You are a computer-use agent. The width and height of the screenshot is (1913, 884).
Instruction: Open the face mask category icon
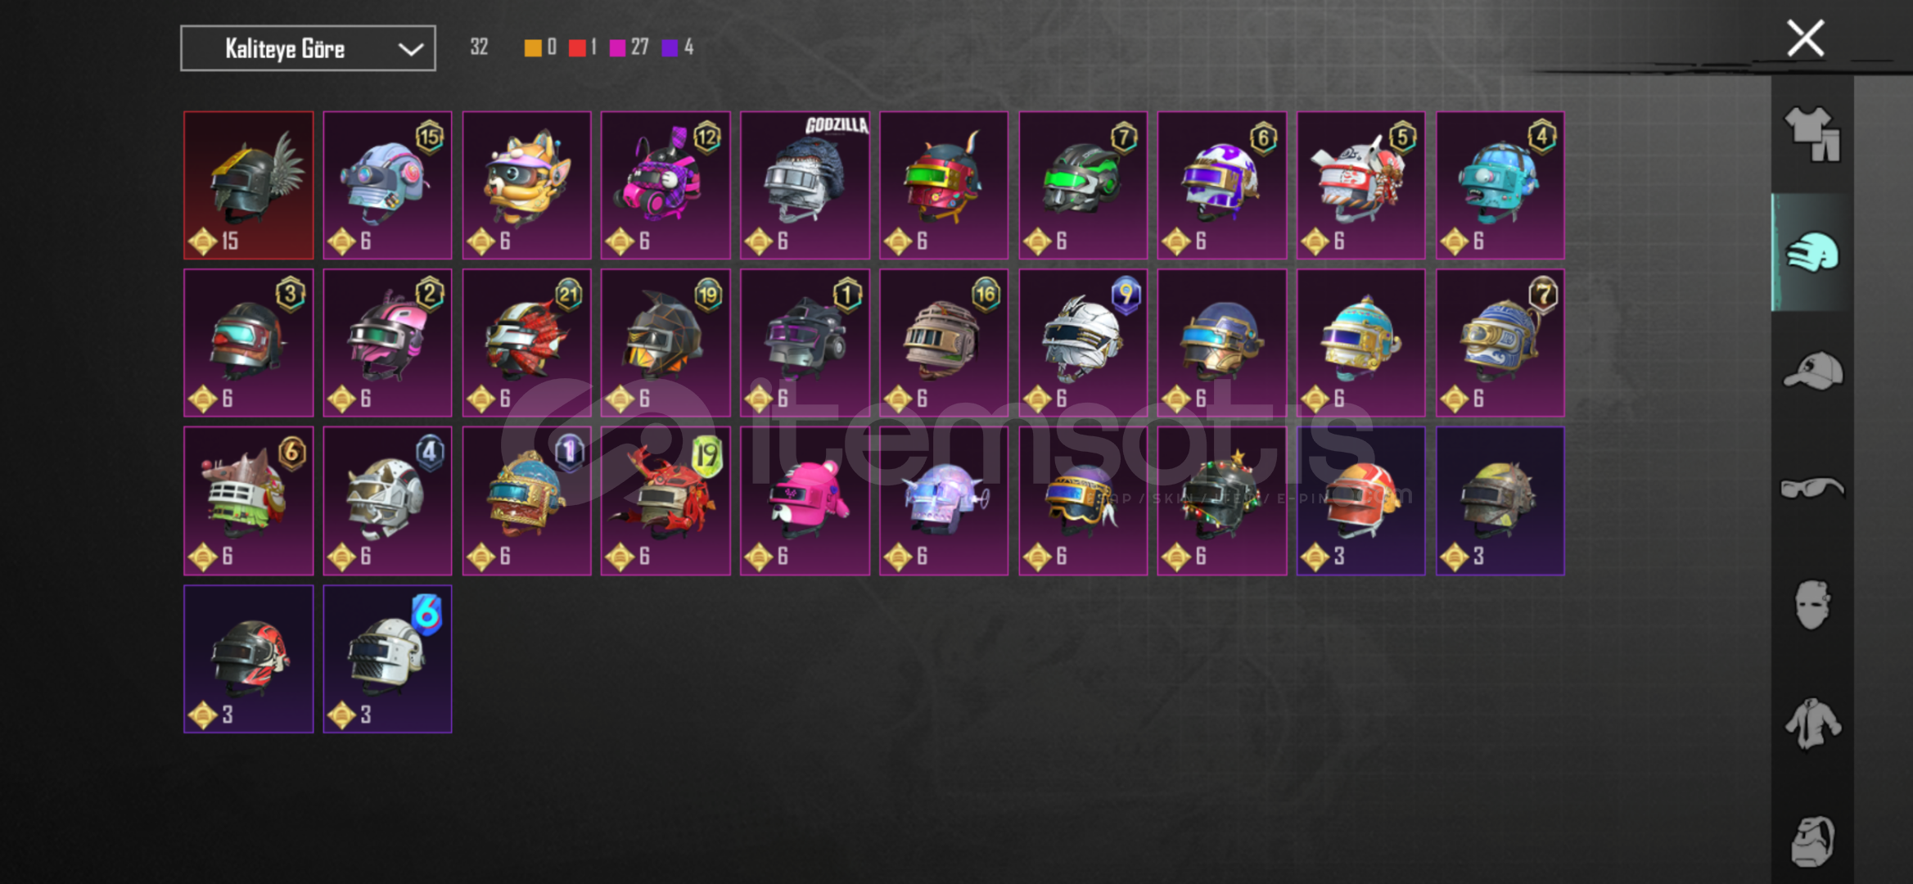pos(1812,605)
